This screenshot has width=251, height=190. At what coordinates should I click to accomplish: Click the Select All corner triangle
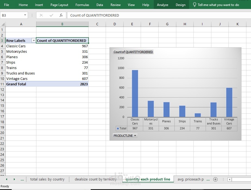pyautogui.click(x=3, y=24)
